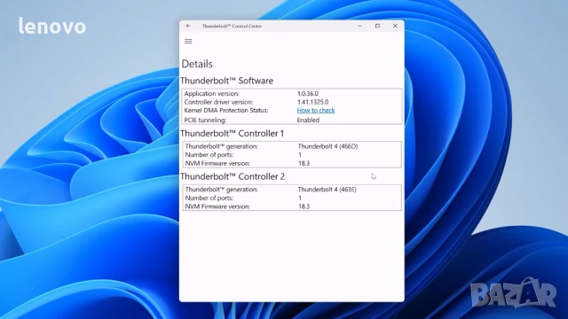Viewport: 568px width, 319px height.
Task: Click the window title 'Thunderbolt™ Control Center'
Action: [x=232, y=26]
